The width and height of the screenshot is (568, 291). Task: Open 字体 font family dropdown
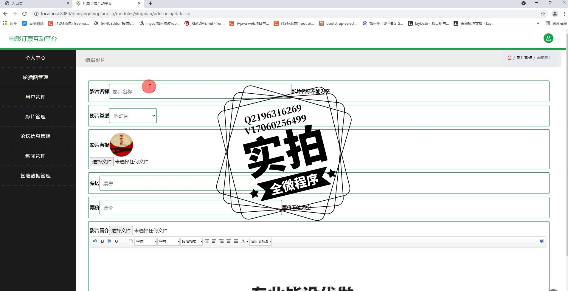146,241
